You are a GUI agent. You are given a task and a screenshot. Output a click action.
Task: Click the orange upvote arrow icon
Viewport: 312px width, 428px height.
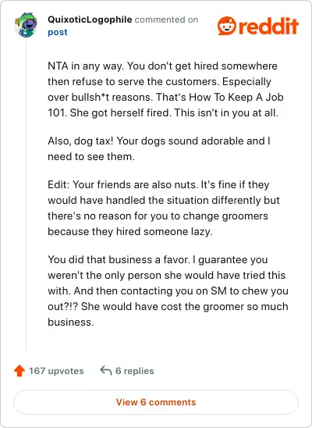pyautogui.click(x=19, y=371)
